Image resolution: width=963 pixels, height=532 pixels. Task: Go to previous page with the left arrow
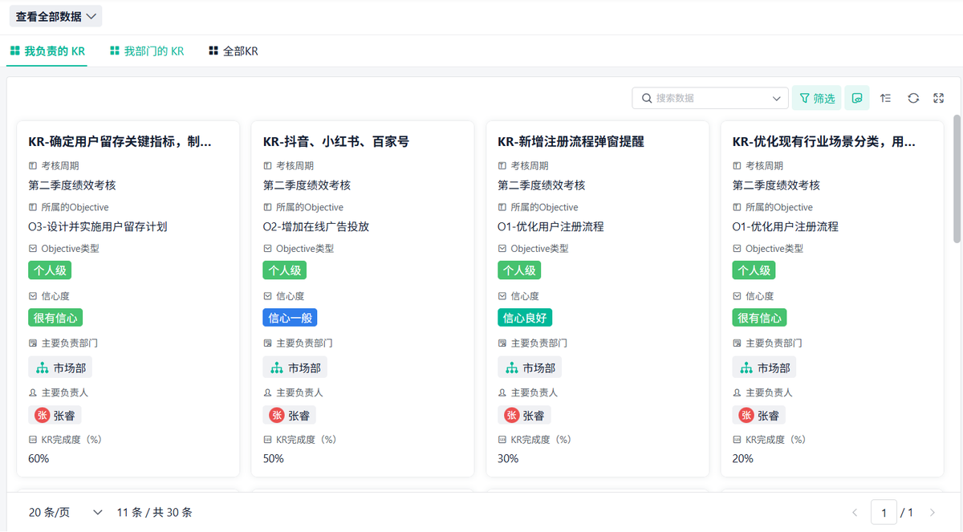click(x=855, y=513)
